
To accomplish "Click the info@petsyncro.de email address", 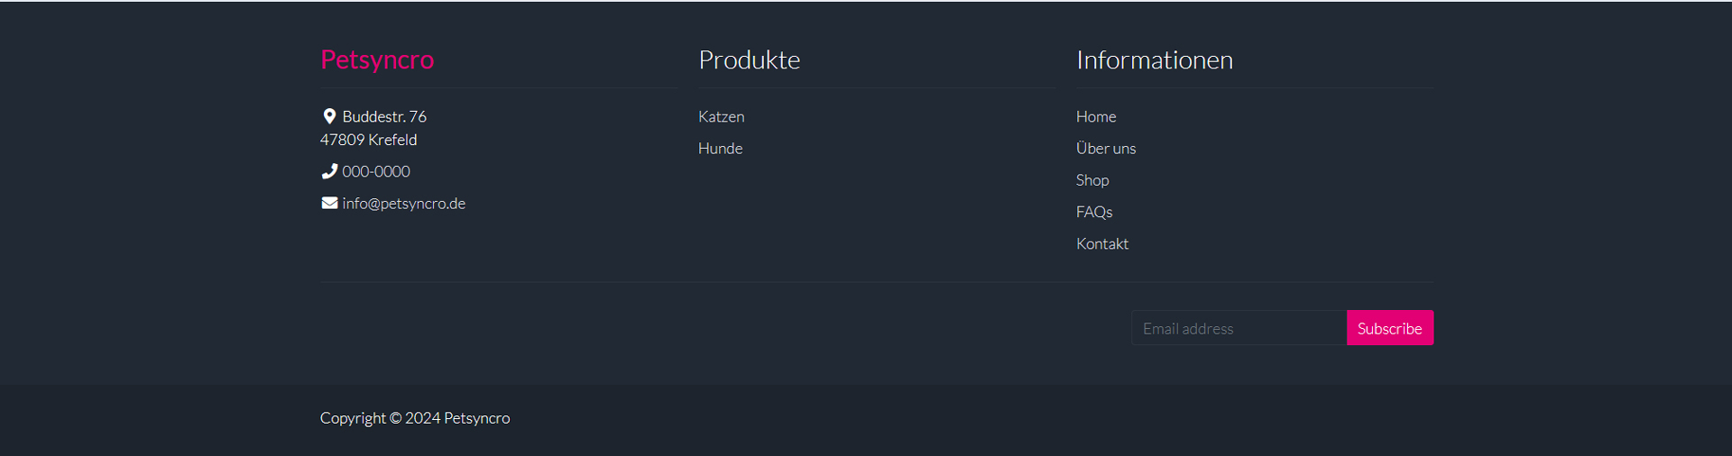I will 403,204.
